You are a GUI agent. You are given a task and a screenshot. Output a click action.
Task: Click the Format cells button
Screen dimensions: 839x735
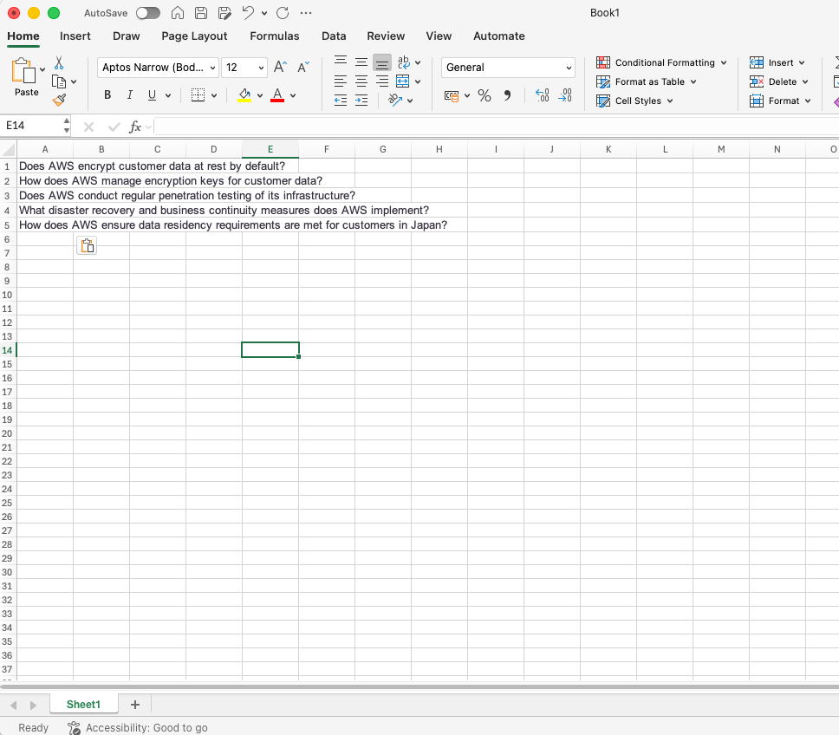(x=781, y=101)
